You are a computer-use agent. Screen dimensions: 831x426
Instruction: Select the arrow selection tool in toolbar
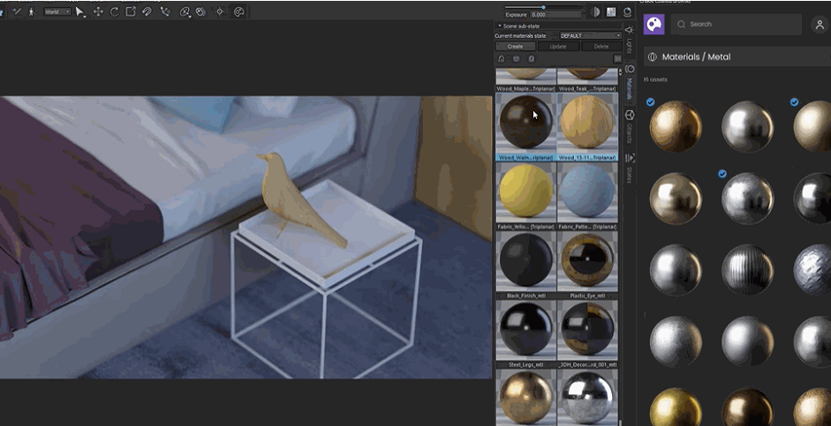[79, 11]
